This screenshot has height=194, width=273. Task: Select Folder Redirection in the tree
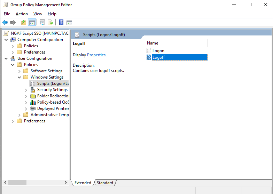pos(53,96)
